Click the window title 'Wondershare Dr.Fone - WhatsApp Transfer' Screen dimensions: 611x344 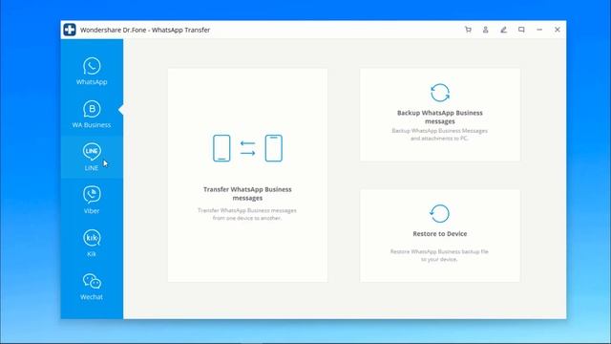click(x=145, y=30)
